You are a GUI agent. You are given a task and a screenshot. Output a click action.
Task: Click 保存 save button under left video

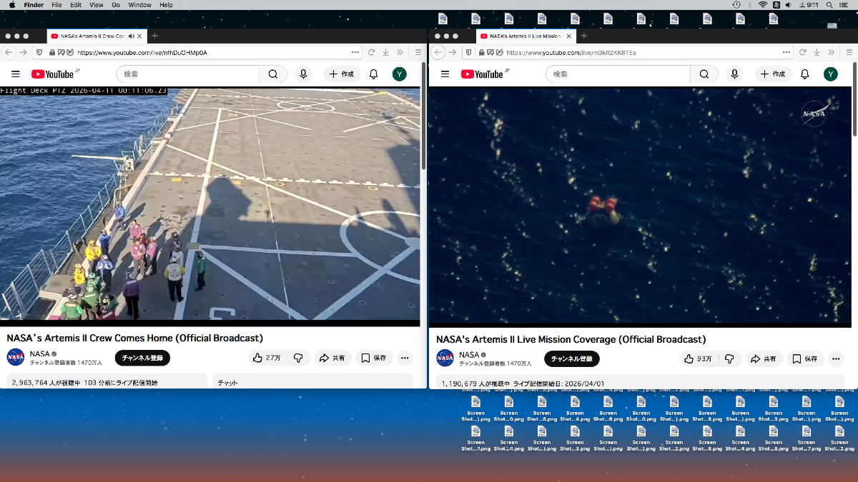click(x=374, y=358)
